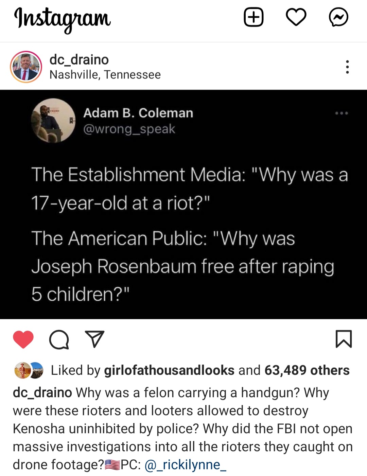View the 63,489 others likes list

307,370
